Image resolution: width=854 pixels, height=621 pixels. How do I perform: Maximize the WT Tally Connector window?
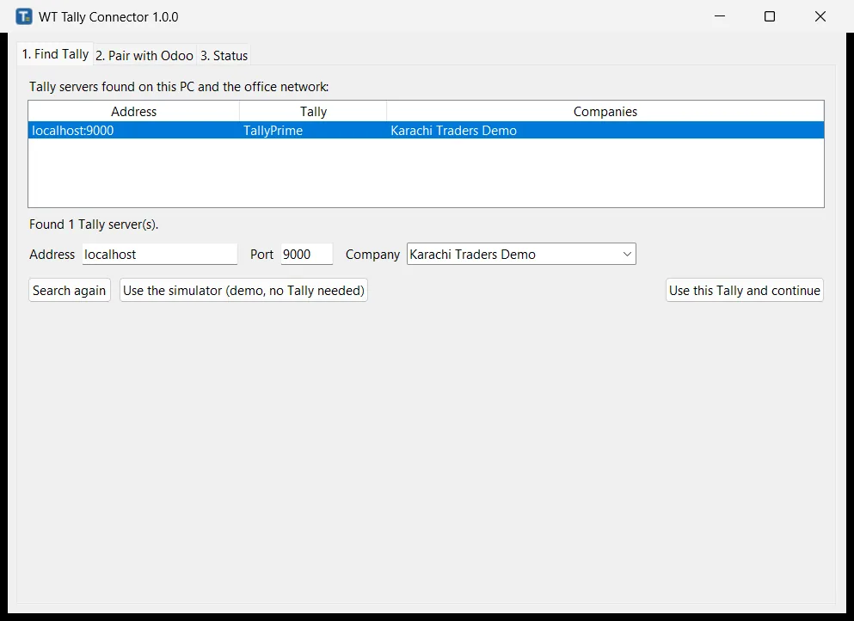(x=770, y=16)
